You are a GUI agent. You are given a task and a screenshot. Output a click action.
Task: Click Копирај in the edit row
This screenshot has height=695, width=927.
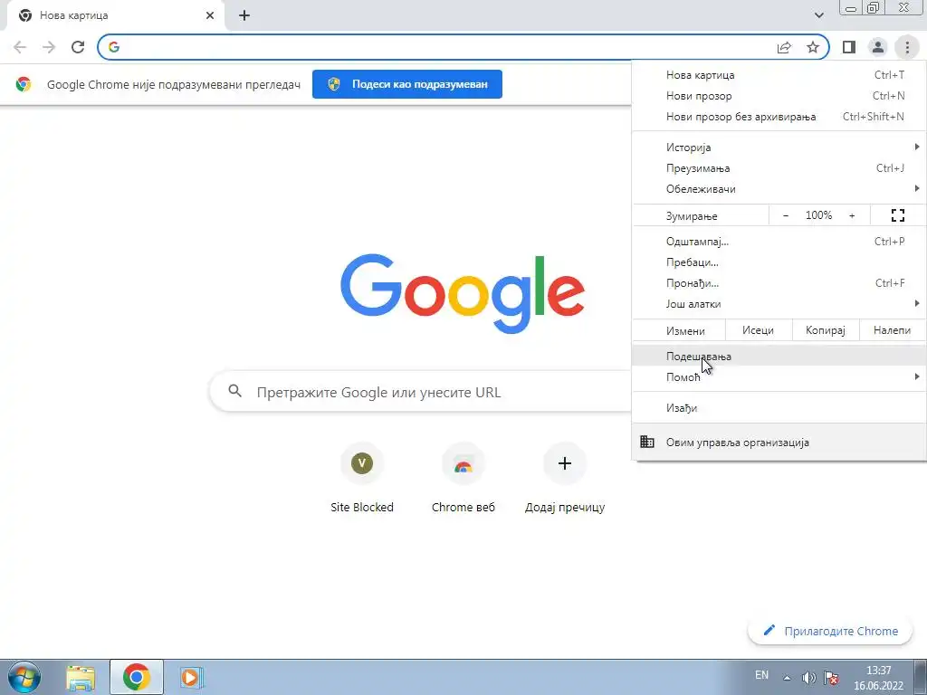(825, 330)
